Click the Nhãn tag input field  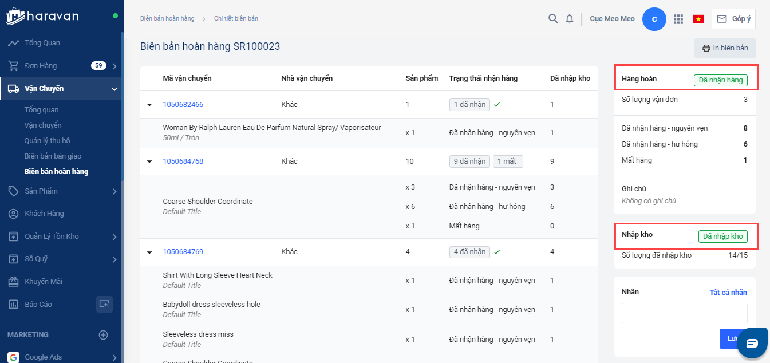point(684,313)
